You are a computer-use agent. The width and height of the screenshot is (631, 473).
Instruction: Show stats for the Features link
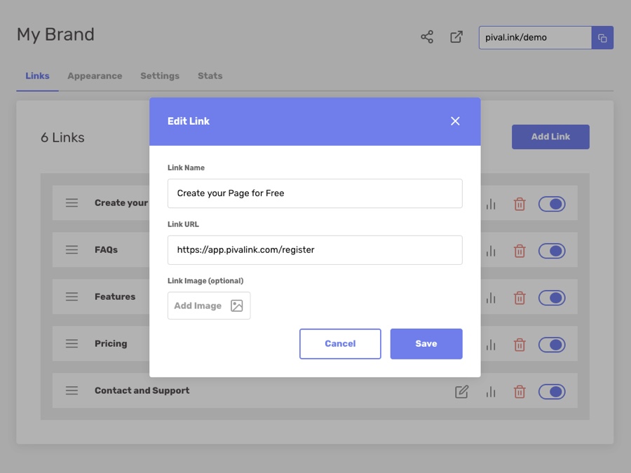pyautogui.click(x=491, y=298)
